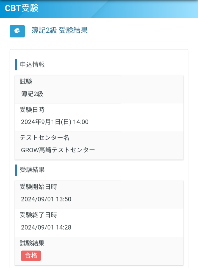Click the 受験日時 field label

coord(32,110)
